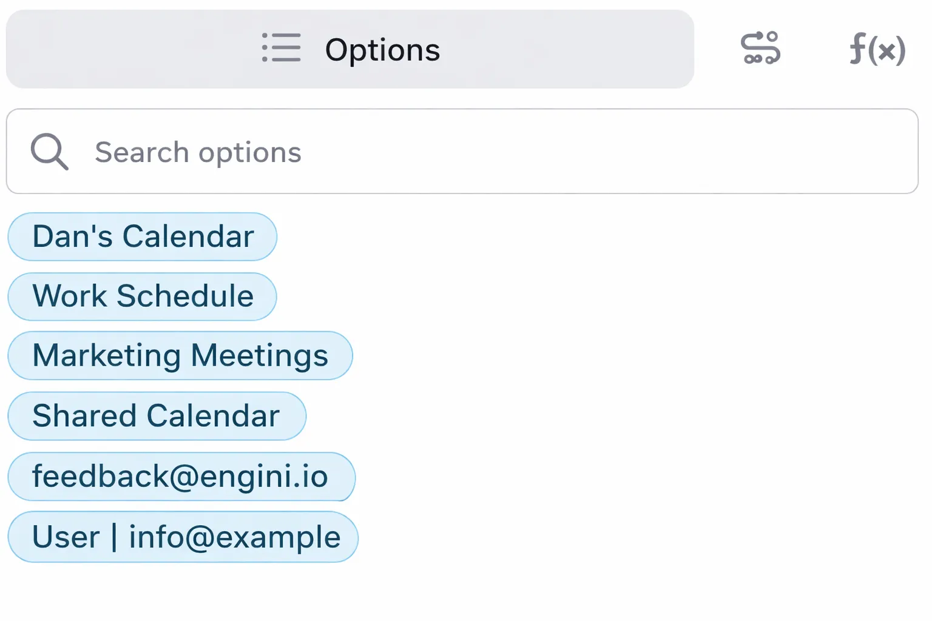This screenshot has height=621, width=932.
Task: Click the Shared Calendar list entry
Action: coord(157,416)
